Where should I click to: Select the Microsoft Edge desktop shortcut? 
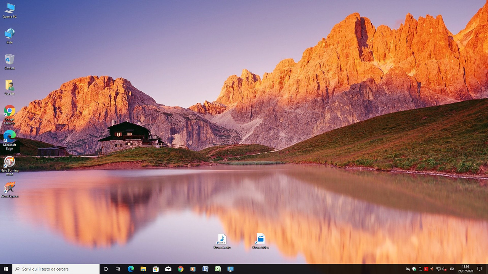[10, 140]
